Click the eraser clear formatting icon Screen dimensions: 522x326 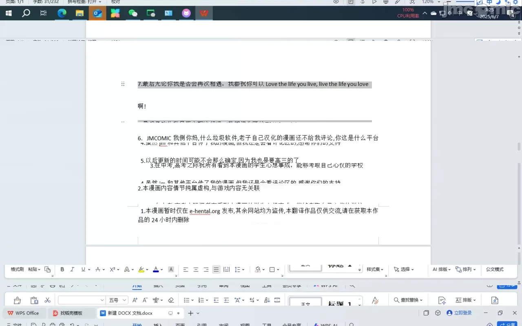(x=171, y=300)
